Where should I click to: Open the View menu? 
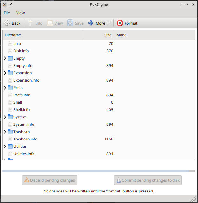click(20, 13)
